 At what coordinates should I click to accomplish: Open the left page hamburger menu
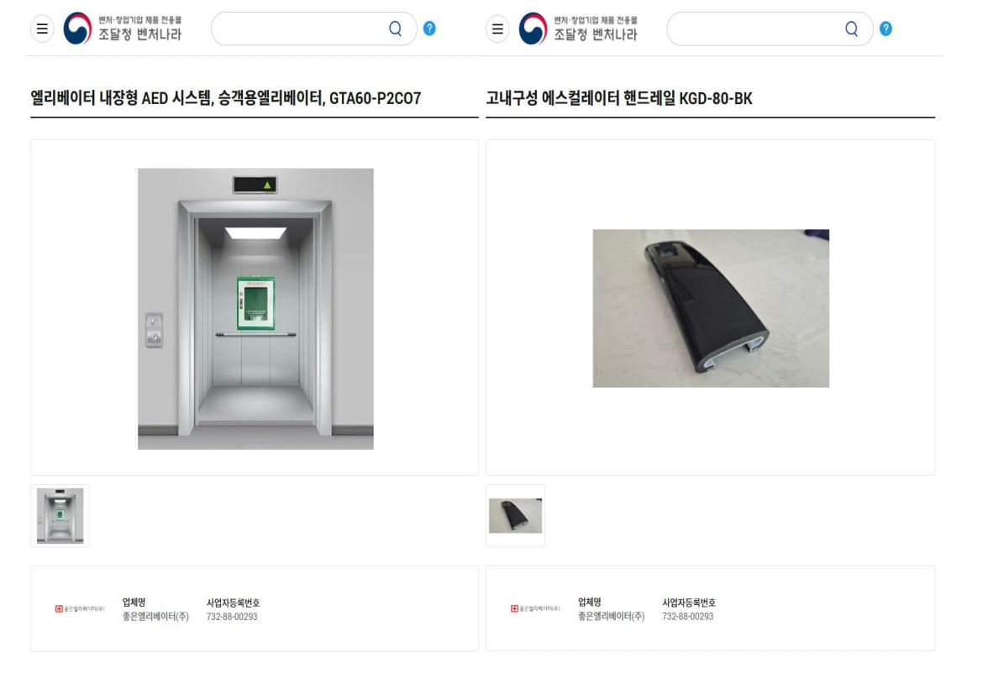coord(42,29)
